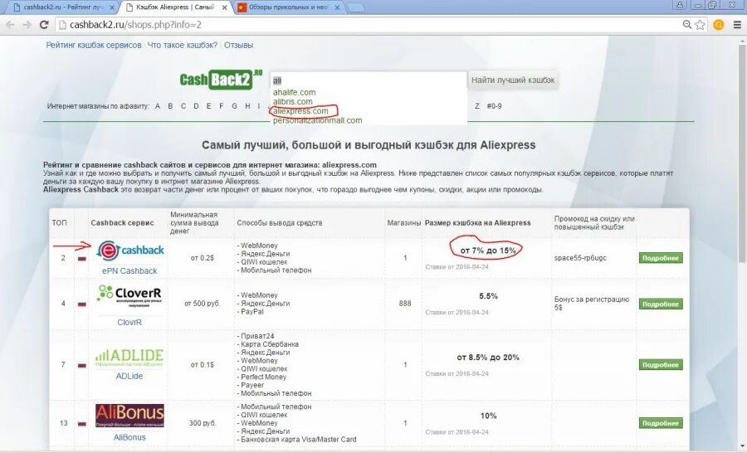Click the flag icon in AliBonus row
The height and width of the screenshot is (453, 747).
pos(82,423)
